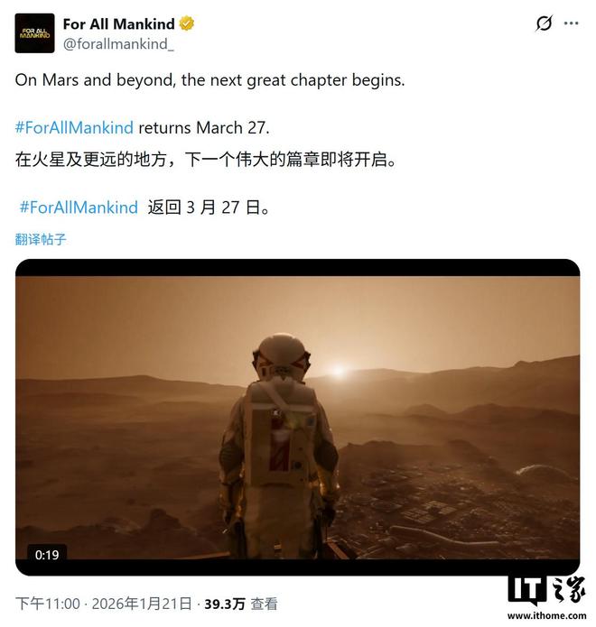This screenshot has width=596, height=627.
Task: Open the @forallmankind_ handle link
Action: pos(118,43)
